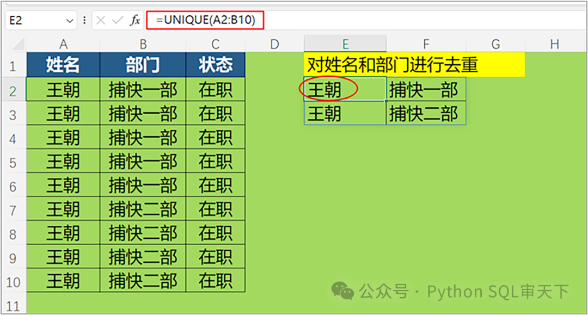Screen dimensions: 588x315
Task: Click the cancel X in formula bar
Action: (101, 21)
